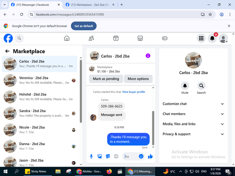Click the chat messages scrollbar
The width and height of the screenshot is (235, 176).
(x=153, y=128)
